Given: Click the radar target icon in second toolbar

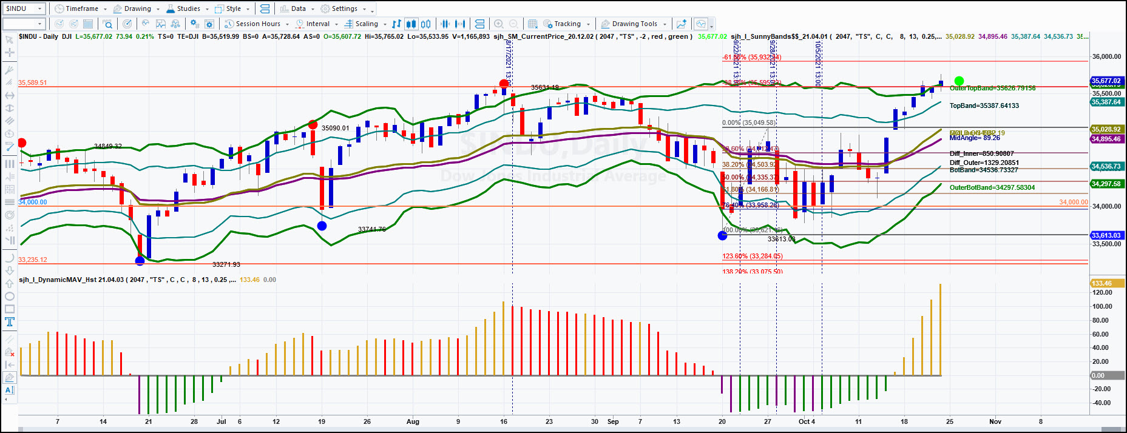Looking at the screenshot, I should coord(127,24).
